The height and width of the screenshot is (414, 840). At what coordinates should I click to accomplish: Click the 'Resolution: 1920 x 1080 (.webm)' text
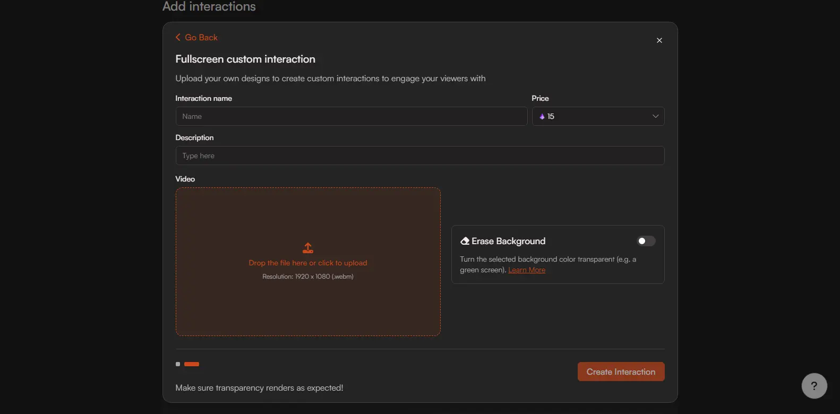tap(308, 277)
